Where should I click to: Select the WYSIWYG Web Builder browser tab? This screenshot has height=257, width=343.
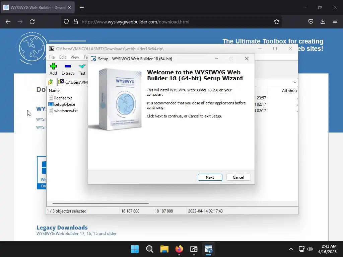coord(38,7)
